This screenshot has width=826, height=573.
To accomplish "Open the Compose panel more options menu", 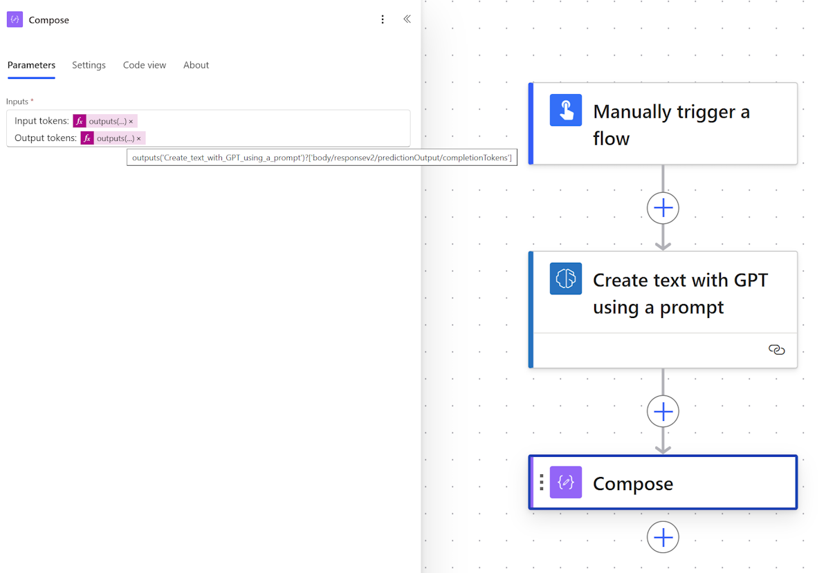I will [383, 19].
